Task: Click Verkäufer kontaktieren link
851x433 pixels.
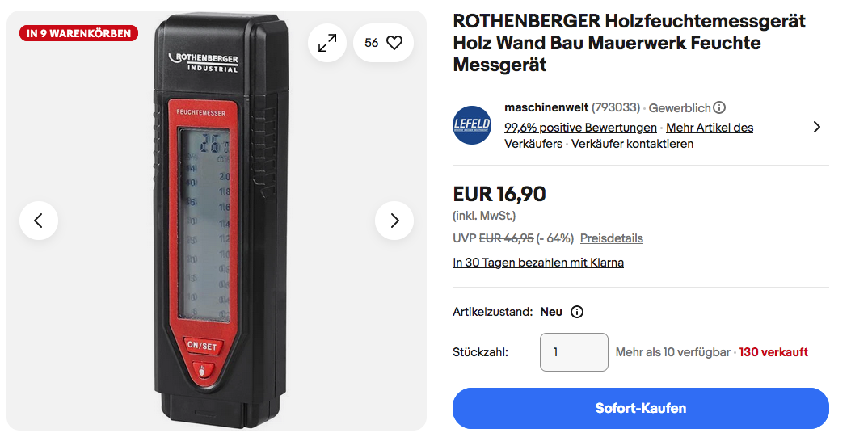Action: 632,144
